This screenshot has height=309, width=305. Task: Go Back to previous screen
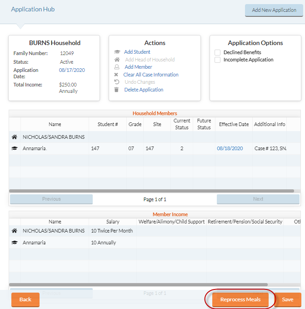tap(25, 299)
